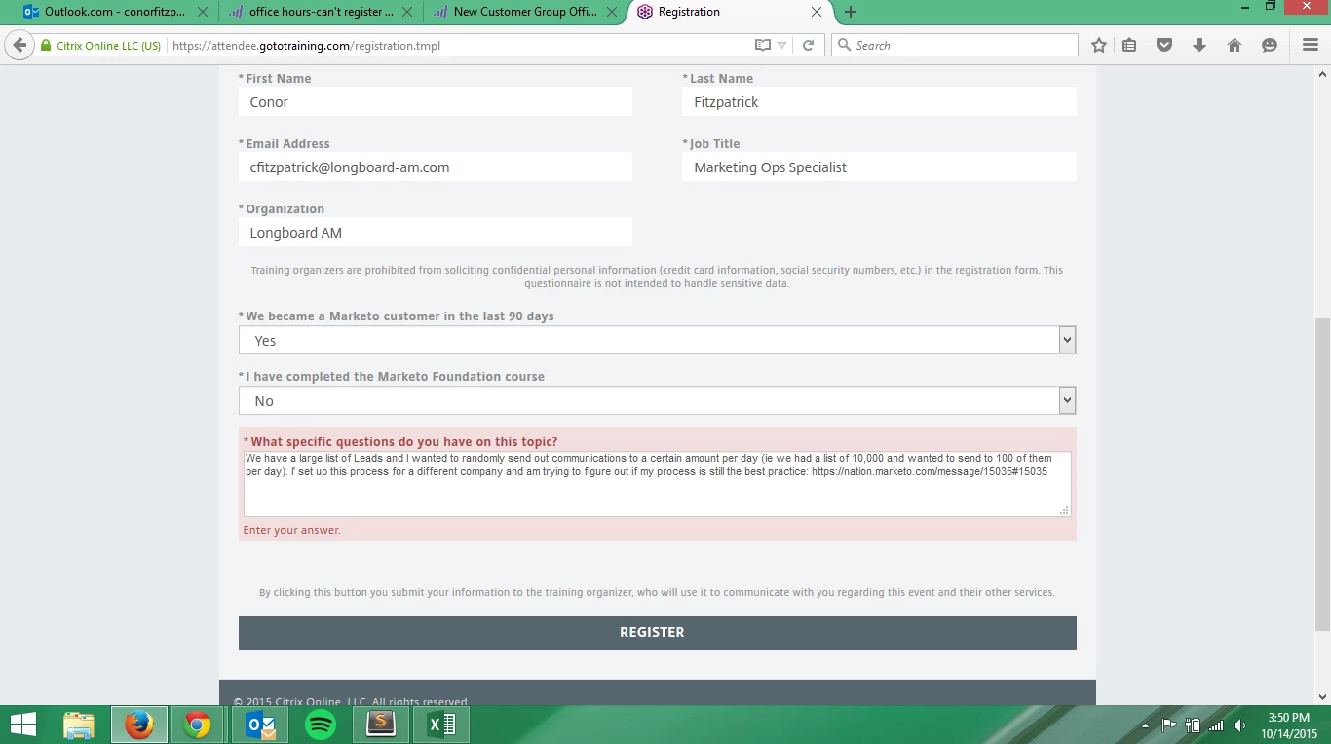The height and width of the screenshot is (744, 1331).
Task: Open Pocket icon in toolbar
Action: [x=1164, y=45]
